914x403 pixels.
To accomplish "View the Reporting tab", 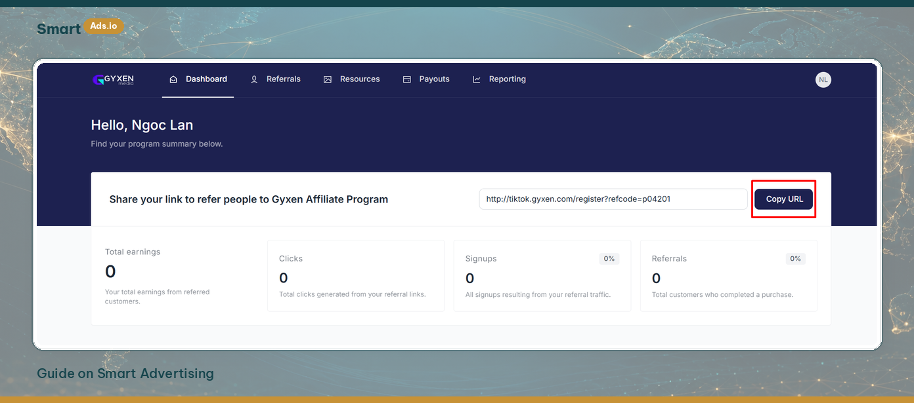I will click(500, 79).
